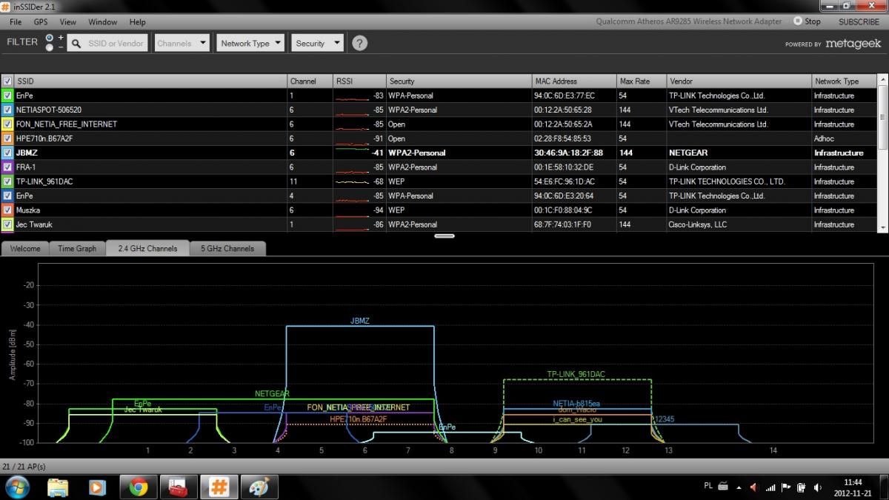This screenshot has height=500, width=889.
Task: Click the magnifier icon in the search box
Action: 76,43
